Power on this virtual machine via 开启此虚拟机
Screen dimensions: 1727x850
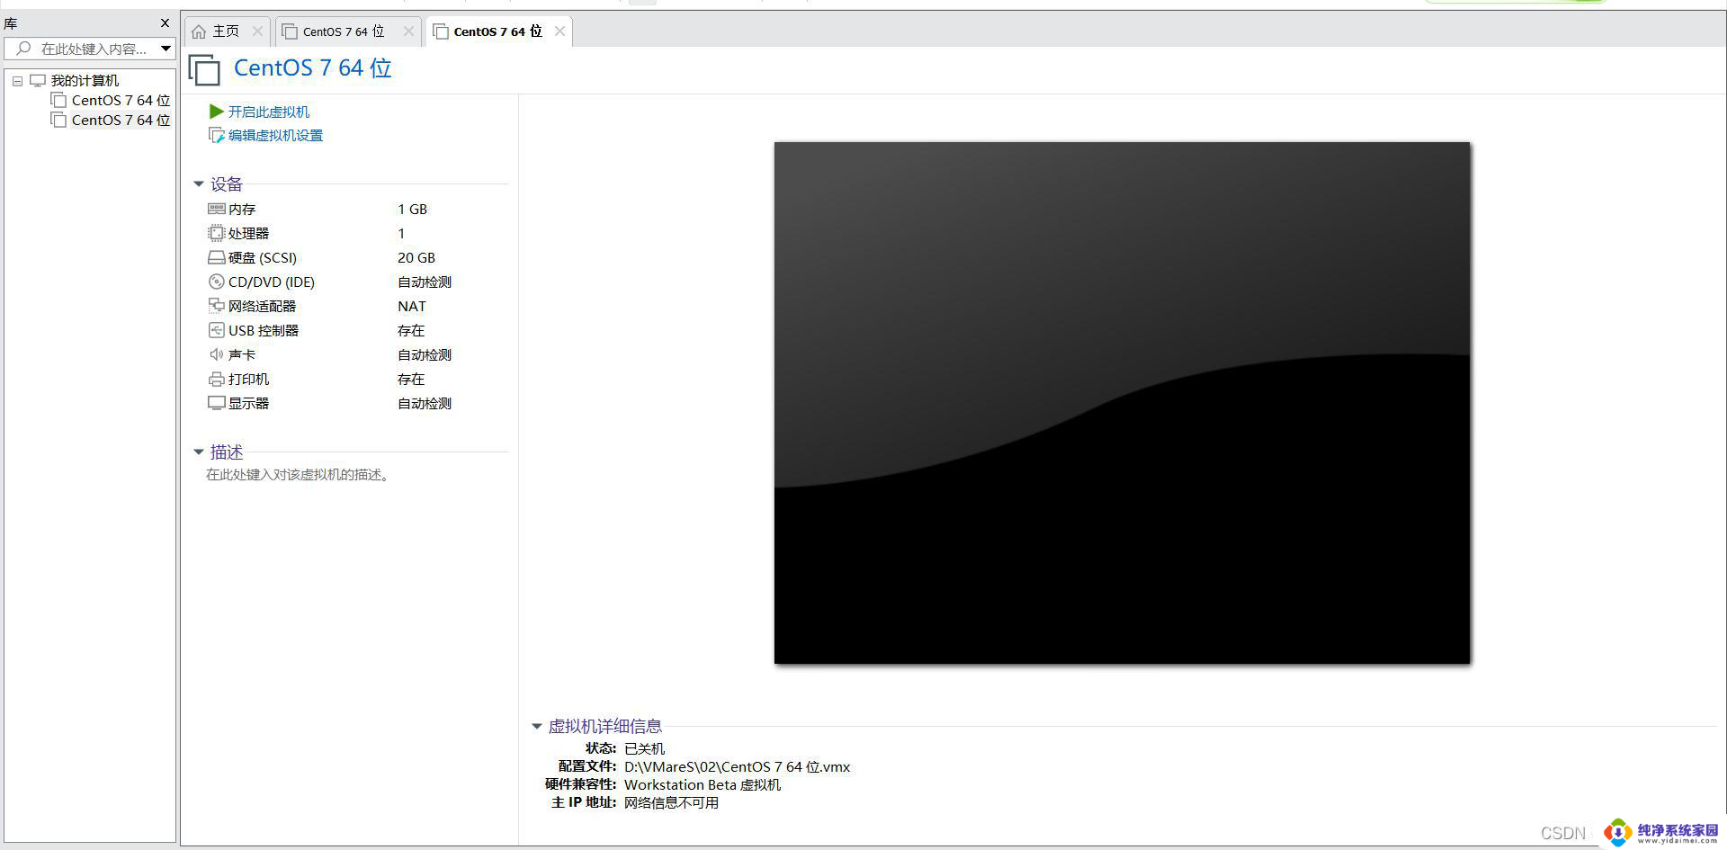268,112
